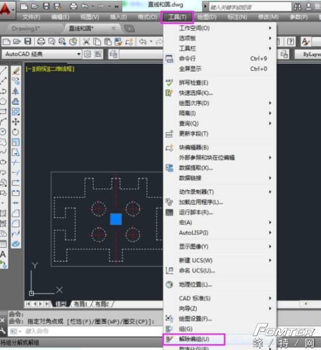Choose 解除编组(U) from the Tools menu
This screenshot has width=321, height=350.
tap(193, 339)
